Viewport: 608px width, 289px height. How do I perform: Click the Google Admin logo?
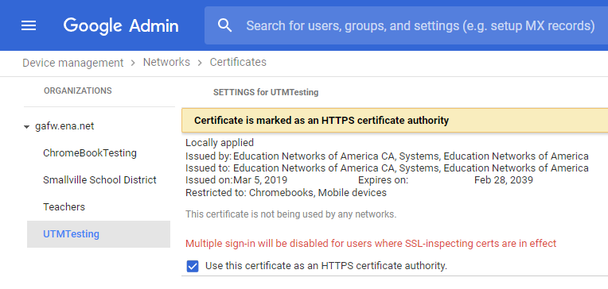[x=121, y=26]
